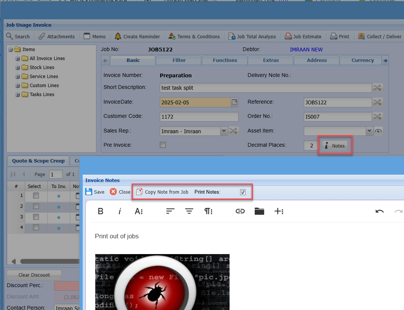Click shuffle icon beside Short Description field
The height and width of the screenshot is (310, 404).
click(x=377, y=88)
